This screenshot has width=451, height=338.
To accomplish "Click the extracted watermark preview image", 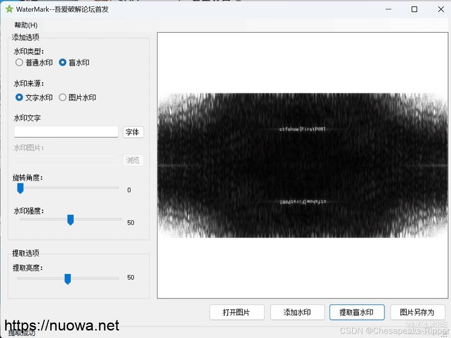I will (x=303, y=165).
